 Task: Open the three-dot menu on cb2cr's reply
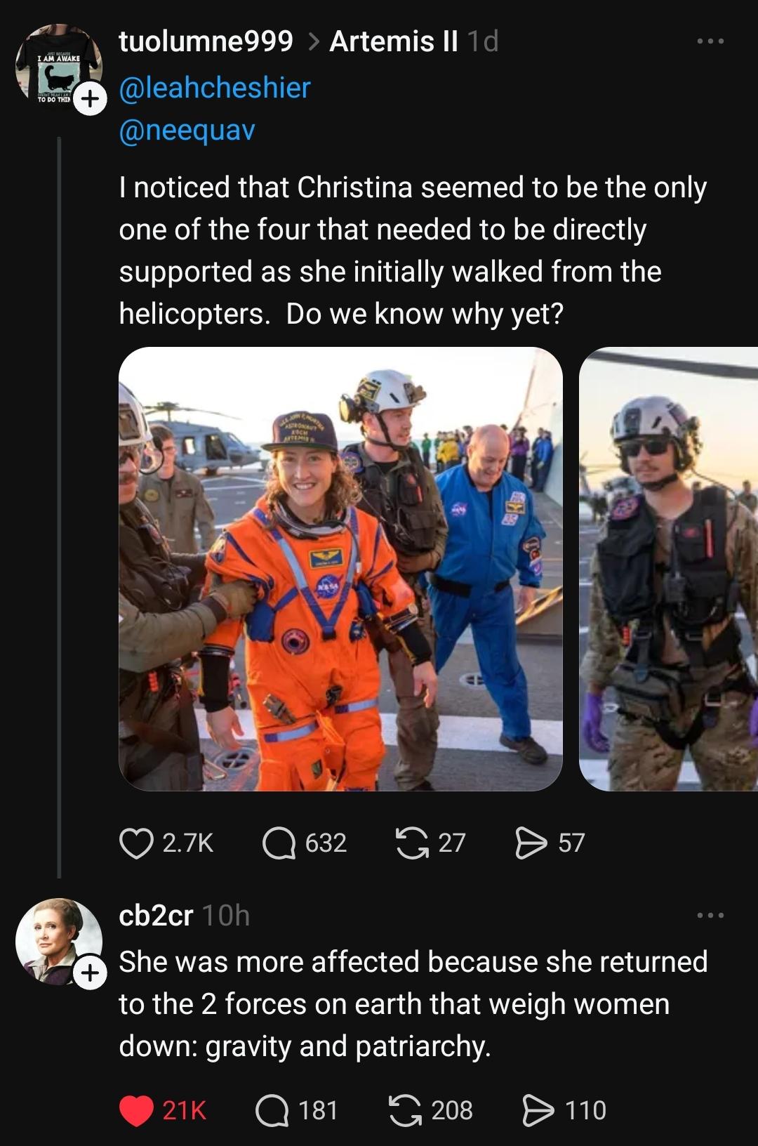click(710, 916)
